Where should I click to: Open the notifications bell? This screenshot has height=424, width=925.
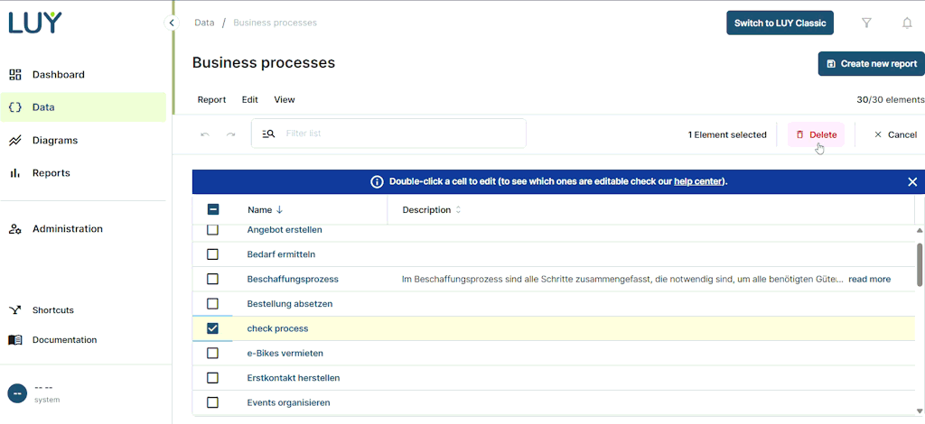pyautogui.click(x=907, y=23)
